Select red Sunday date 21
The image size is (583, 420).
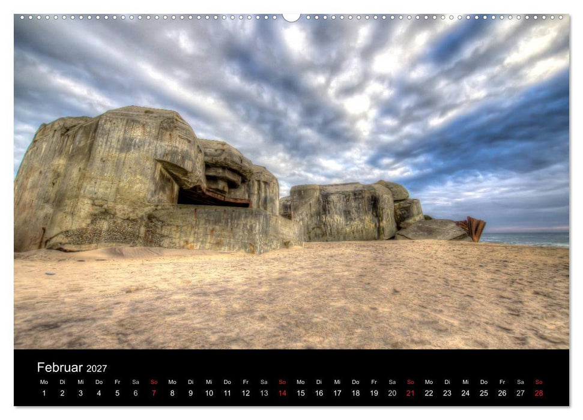point(411,393)
